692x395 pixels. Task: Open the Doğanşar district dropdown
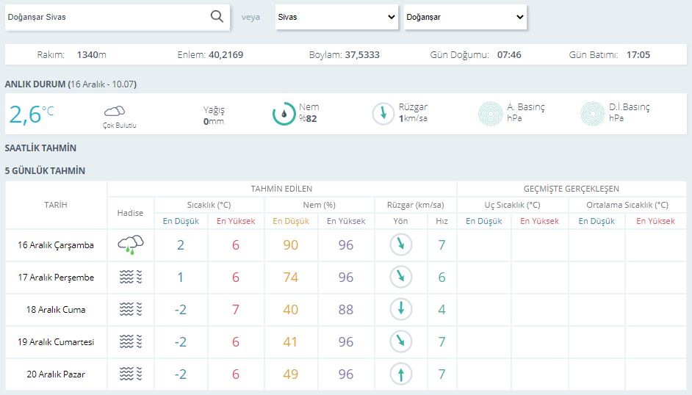(x=465, y=17)
